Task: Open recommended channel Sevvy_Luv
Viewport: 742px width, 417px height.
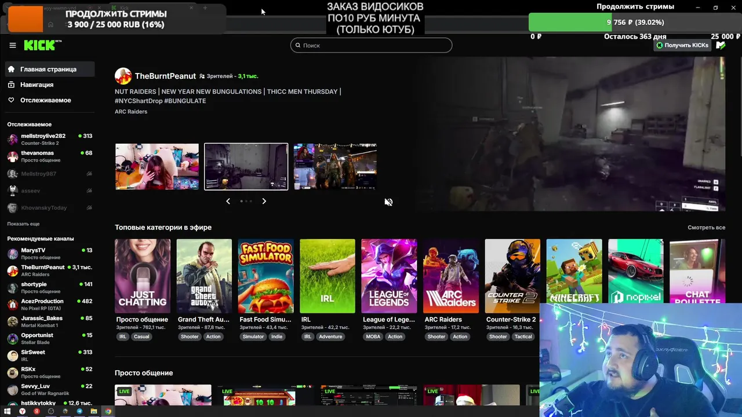Action: point(50,389)
